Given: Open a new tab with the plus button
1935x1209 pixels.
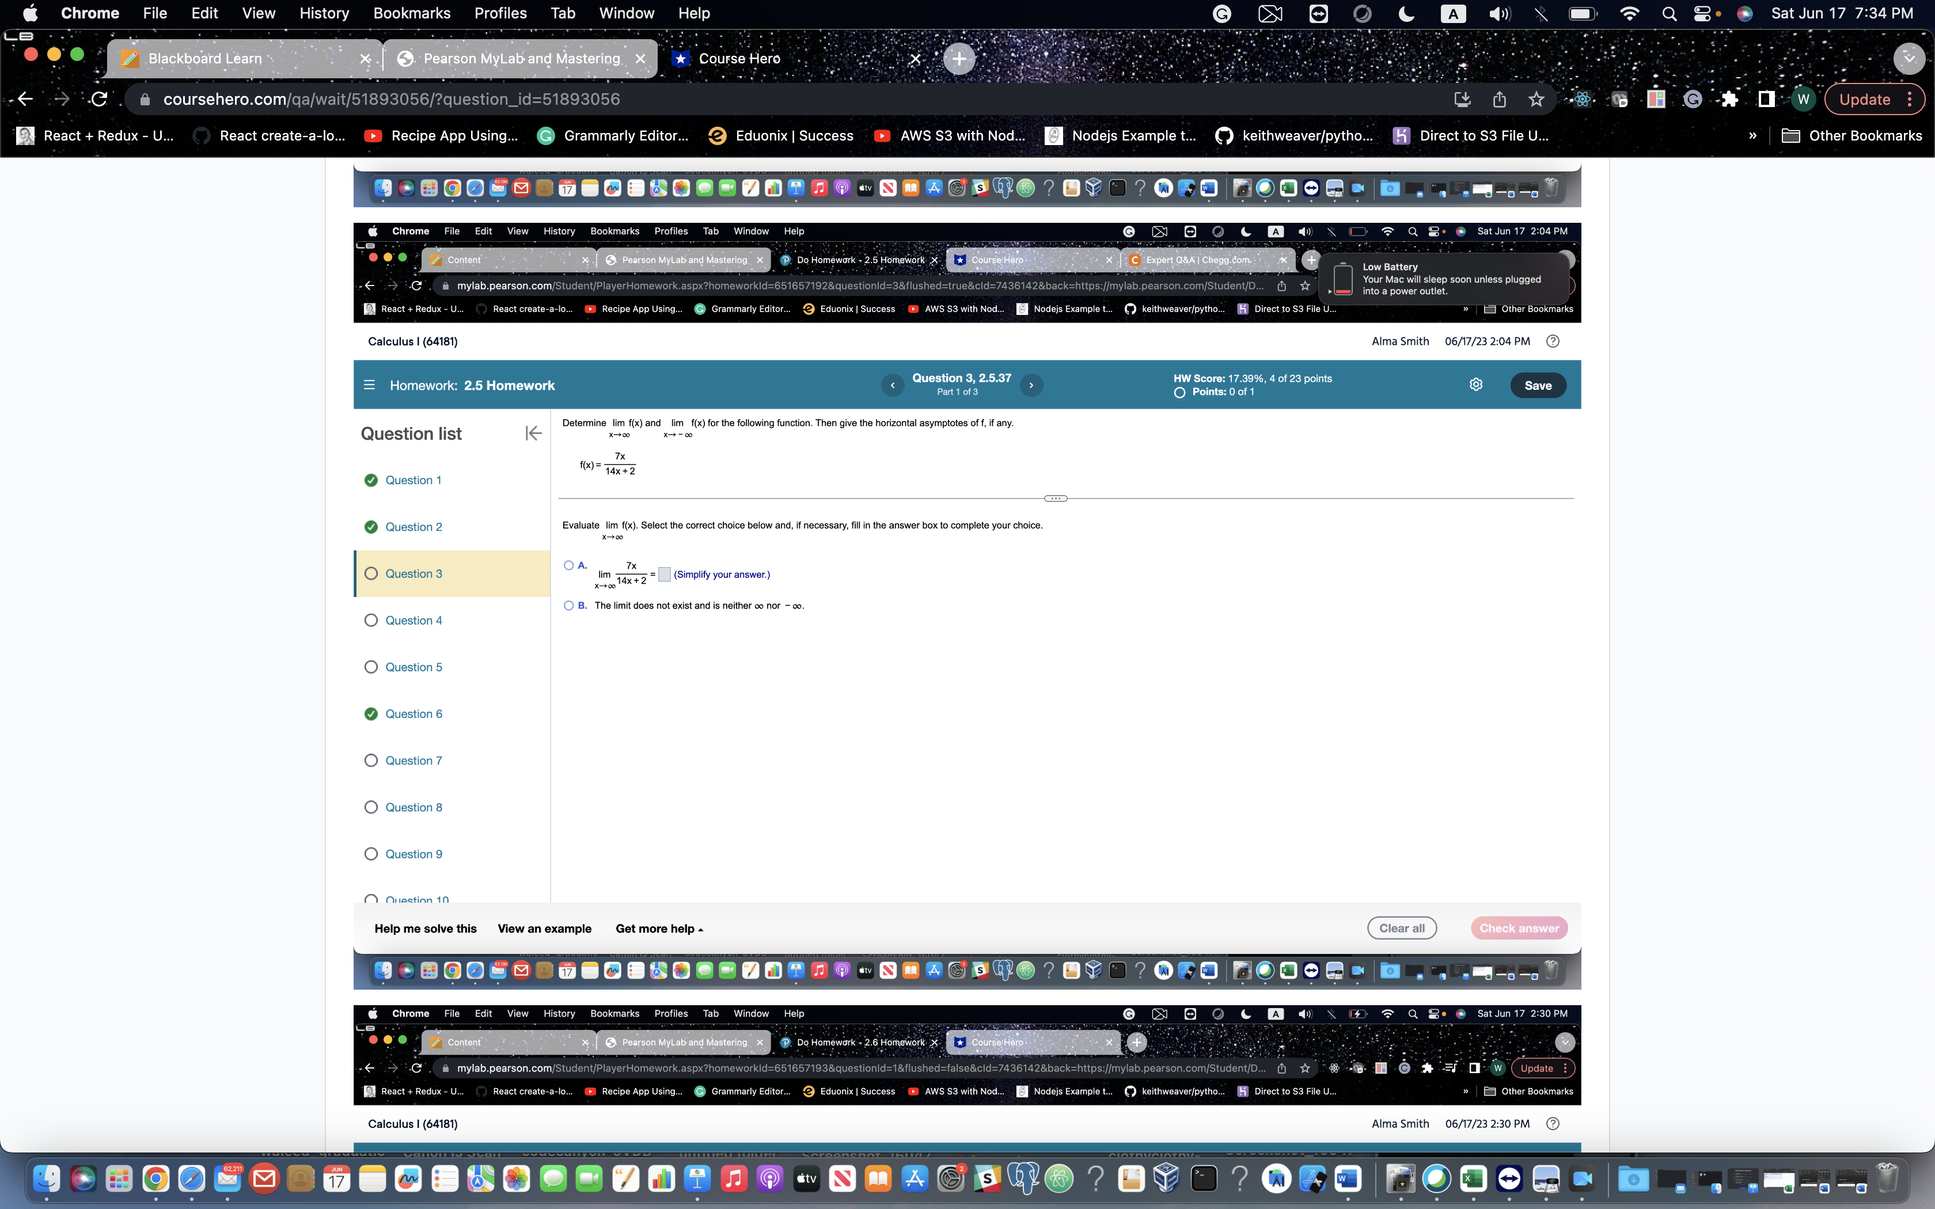Looking at the screenshot, I should coord(959,58).
